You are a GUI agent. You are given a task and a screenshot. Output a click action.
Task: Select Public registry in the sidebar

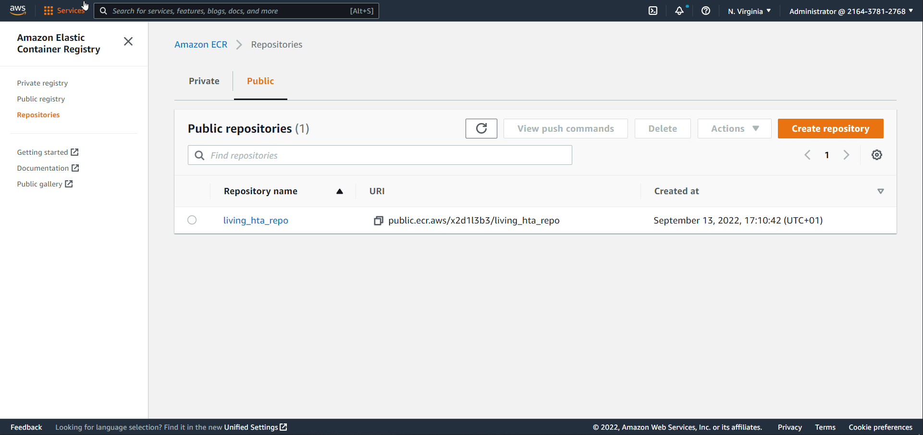[x=41, y=99]
